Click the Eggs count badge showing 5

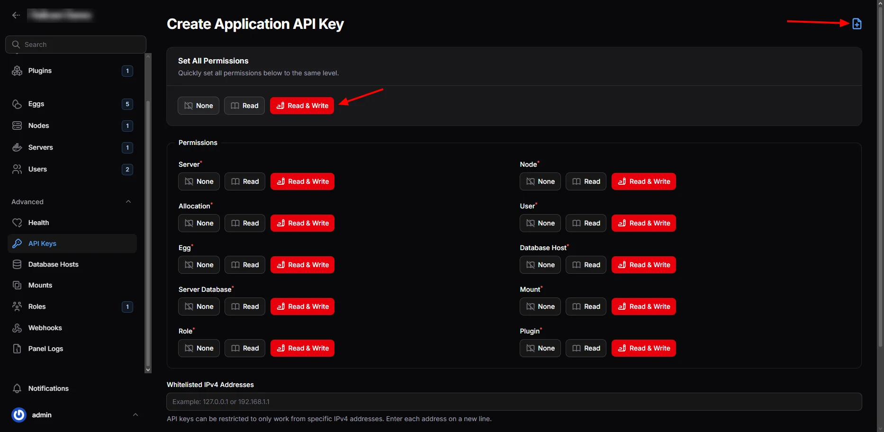tap(127, 104)
